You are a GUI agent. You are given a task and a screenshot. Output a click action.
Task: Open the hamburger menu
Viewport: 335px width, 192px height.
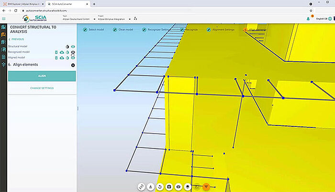(x=4, y=19)
